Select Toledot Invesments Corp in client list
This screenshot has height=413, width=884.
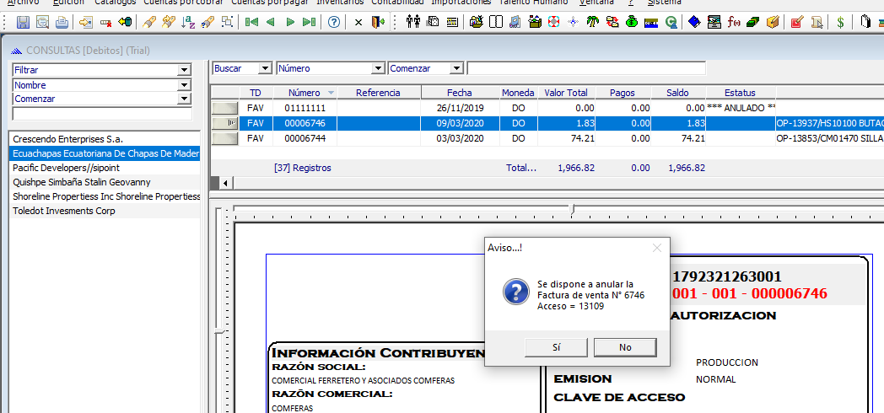64,211
